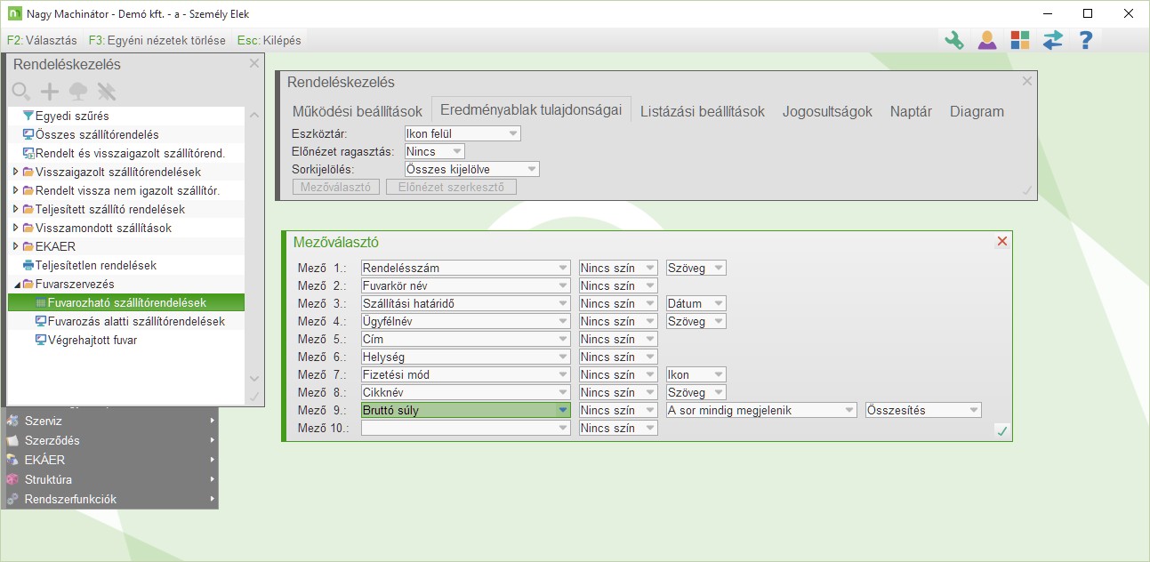Open the colored four-squares icon
The width and height of the screenshot is (1150, 562).
(1020, 40)
